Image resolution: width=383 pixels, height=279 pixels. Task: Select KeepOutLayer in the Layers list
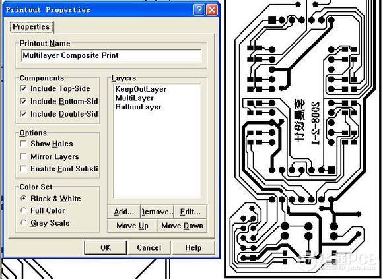click(x=141, y=89)
